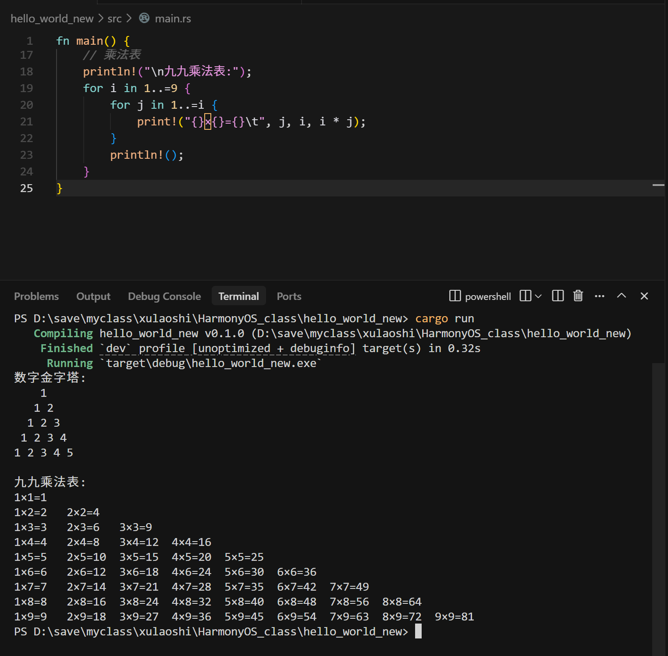Click line number 19 in gutter
Screen dimensions: 668x656
click(x=26, y=88)
